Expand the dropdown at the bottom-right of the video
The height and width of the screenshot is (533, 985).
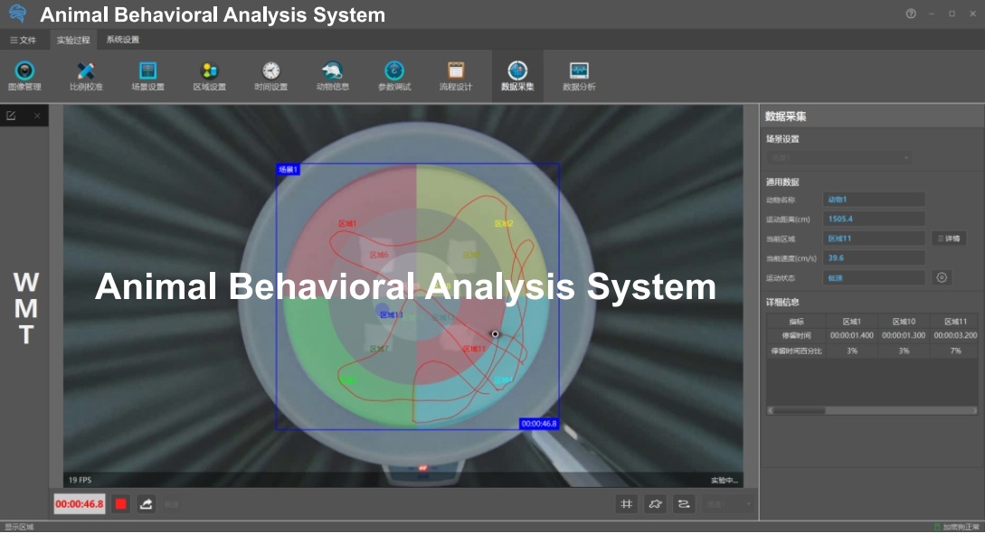[x=728, y=503]
